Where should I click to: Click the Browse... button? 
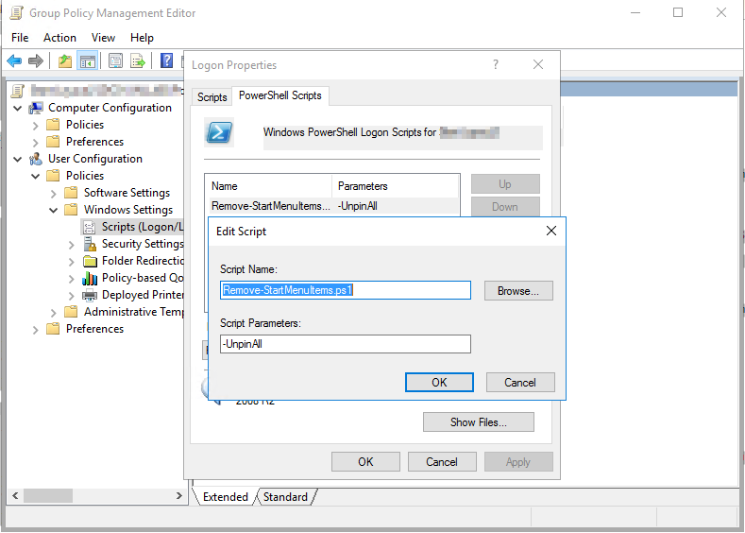click(518, 291)
